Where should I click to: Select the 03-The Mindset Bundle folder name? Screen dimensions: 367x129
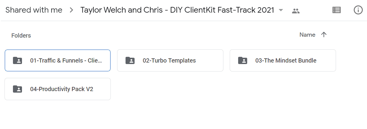click(286, 60)
